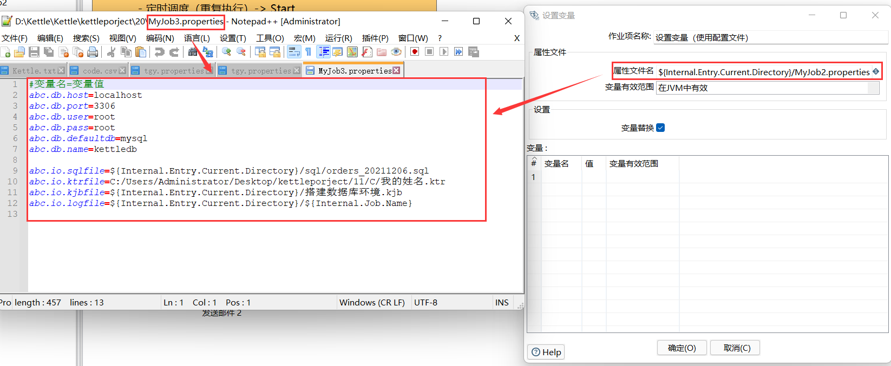Image resolution: width=891 pixels, height=366 pixels.
Task: Play back the recorded macro
Action: coord(444,52)
